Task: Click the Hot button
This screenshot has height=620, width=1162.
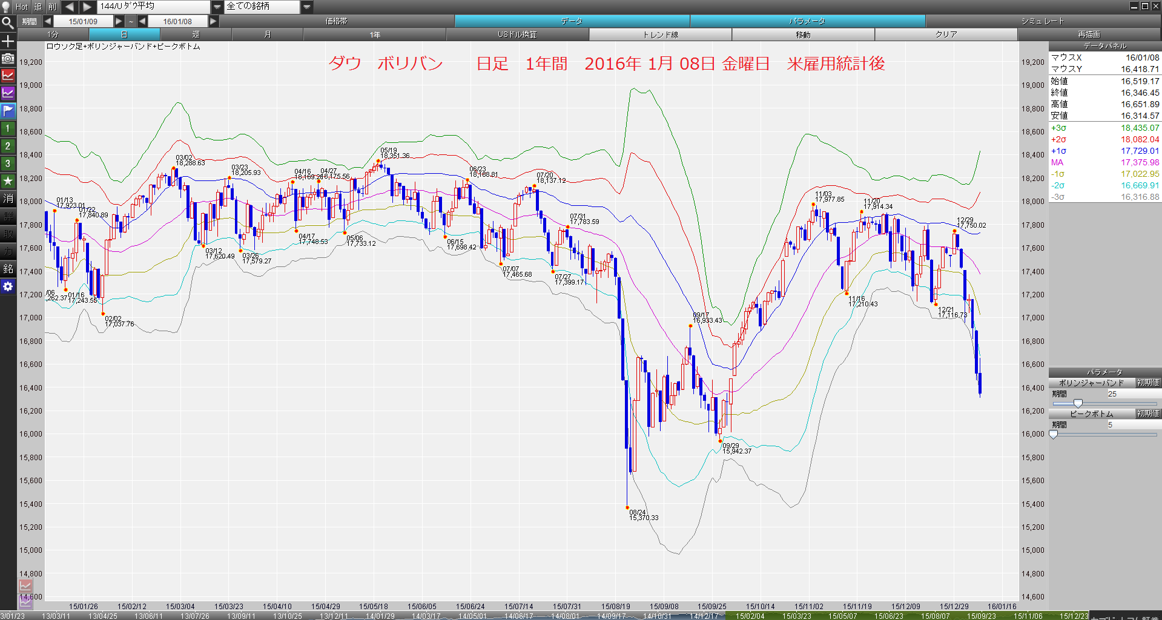Action: (22, 7)
